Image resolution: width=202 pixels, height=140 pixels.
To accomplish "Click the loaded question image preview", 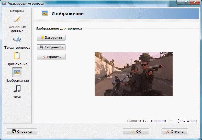I will click(x=133, y=74).
